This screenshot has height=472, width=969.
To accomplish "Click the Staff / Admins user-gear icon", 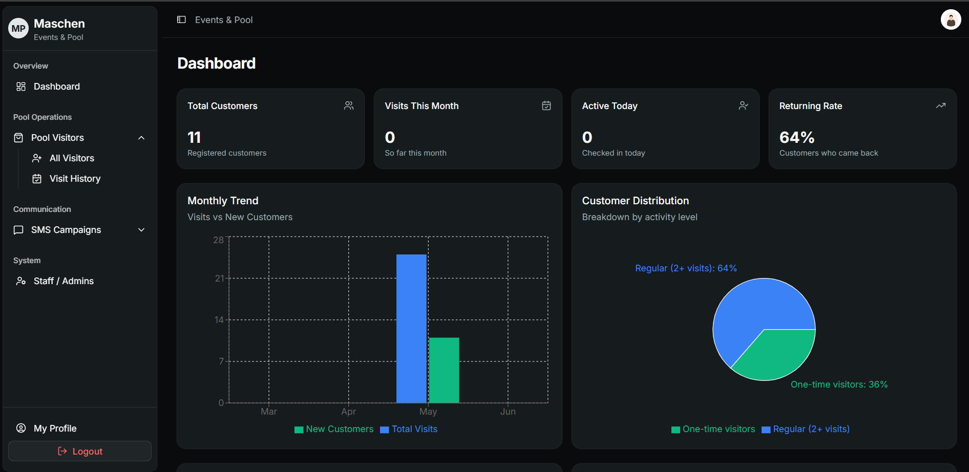I will click(x=21, y=281).
